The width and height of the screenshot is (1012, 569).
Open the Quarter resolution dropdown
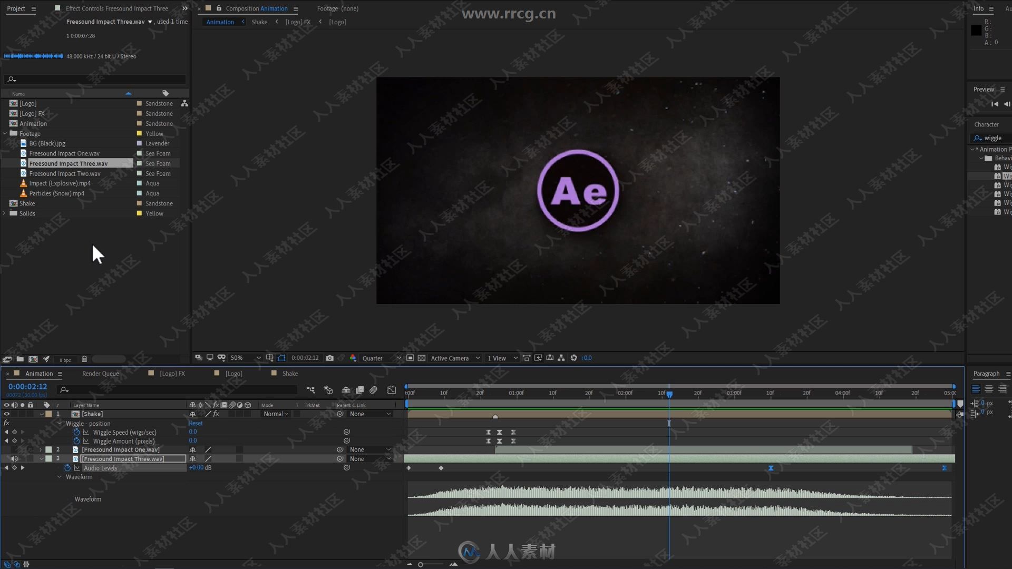coord(382,358)
